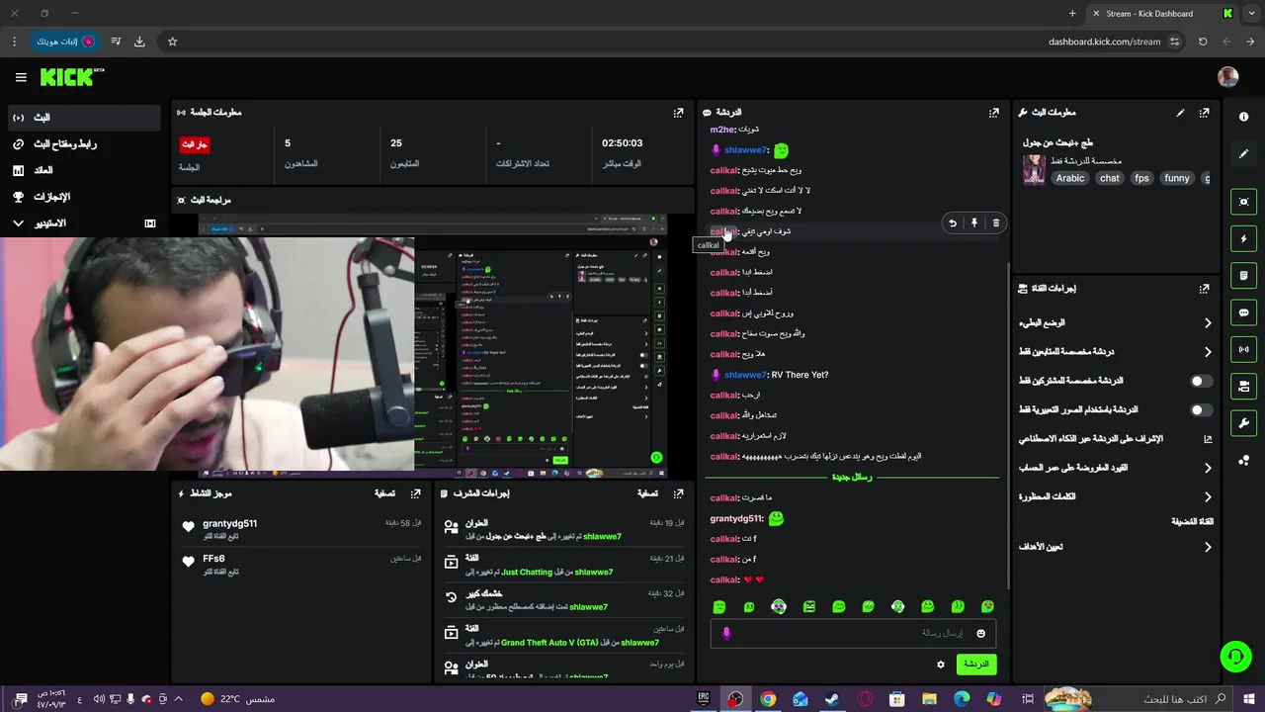This screenshot has height=712, width=1265.
Task: Pop out the moderator actions panel
Action: pos(678,492)
